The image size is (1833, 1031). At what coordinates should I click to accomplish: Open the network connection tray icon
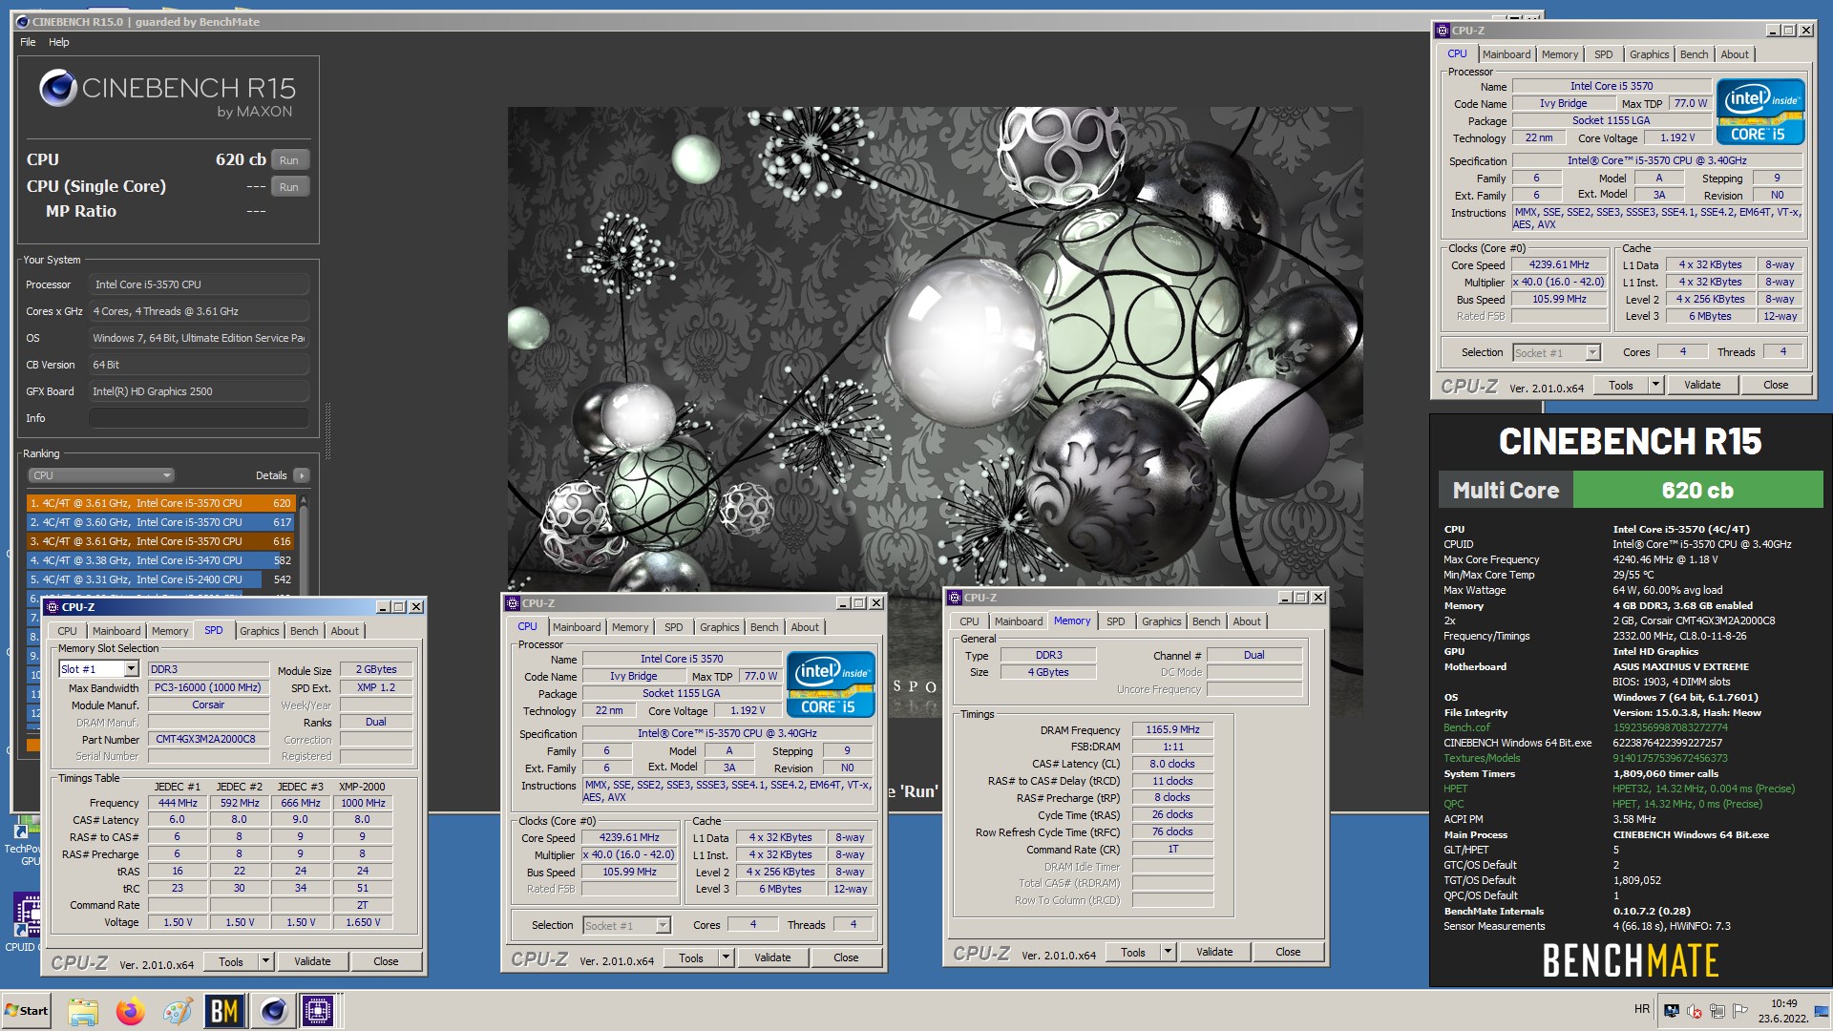(1717, 1011)
